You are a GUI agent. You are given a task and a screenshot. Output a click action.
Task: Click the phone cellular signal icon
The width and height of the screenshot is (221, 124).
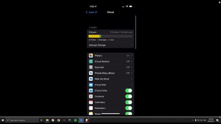pos(124,7)
